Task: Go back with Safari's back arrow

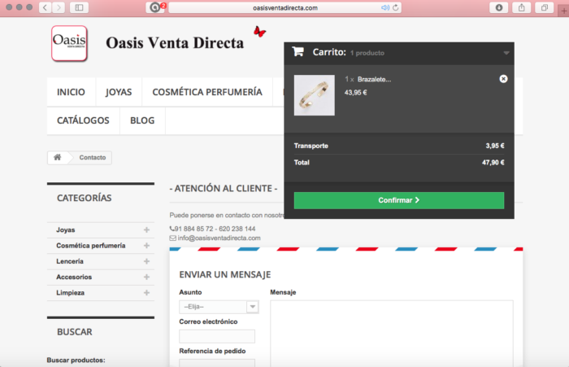Action: [x=45, y=7]
